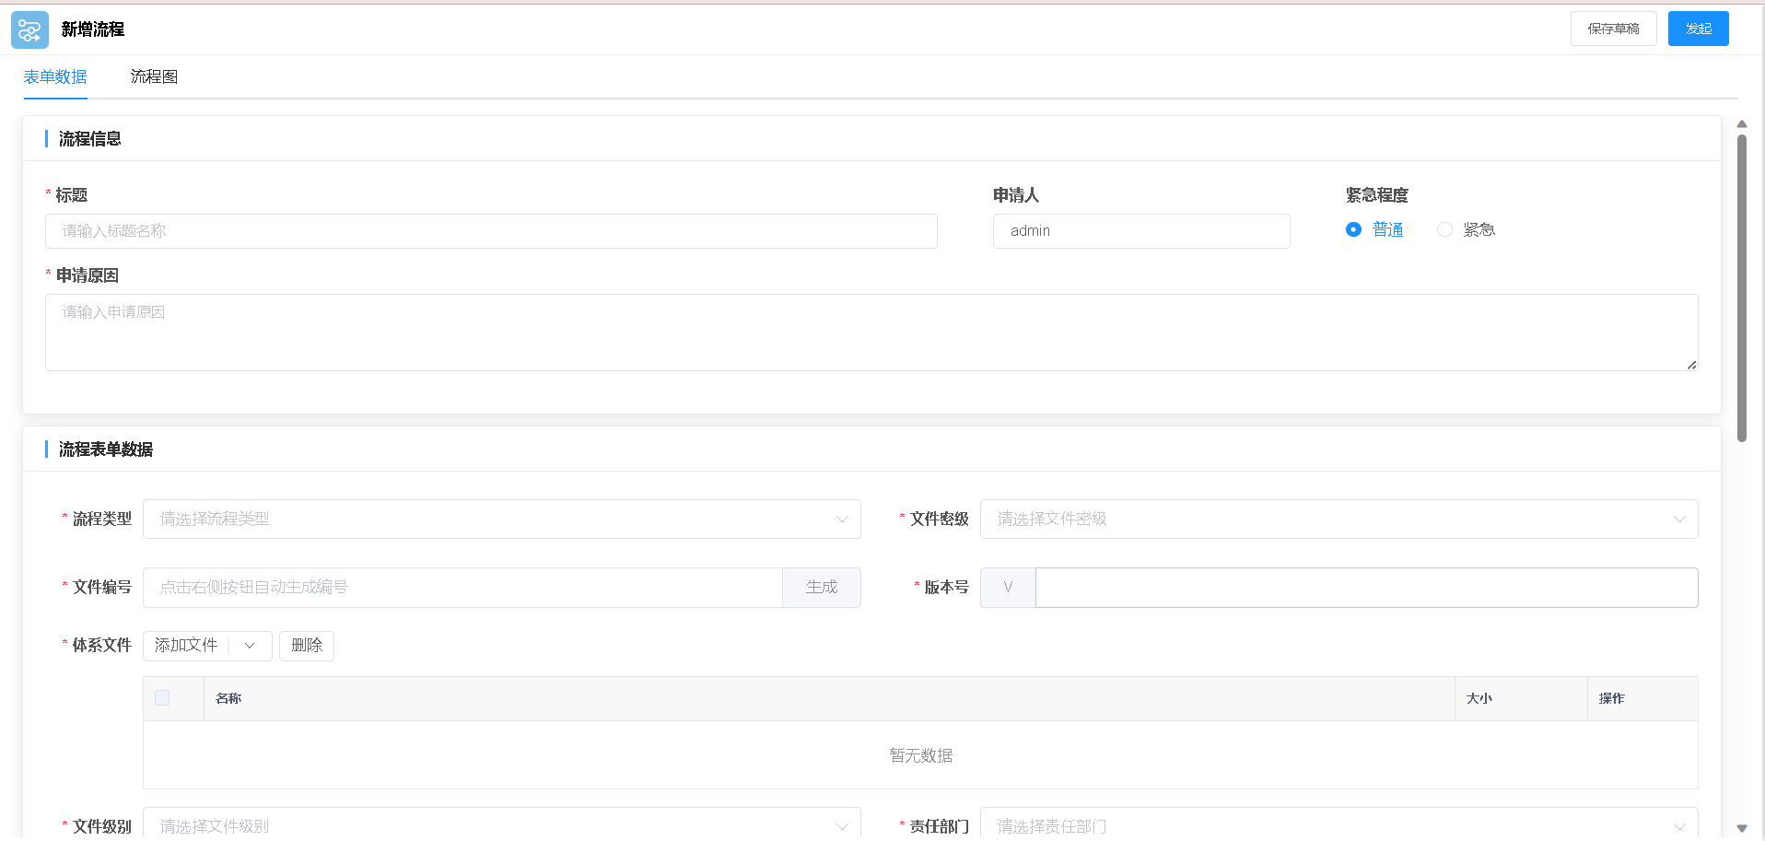Toggle the select-all checkbox in the file table
Viewport: 1765px width, 841px height.
(x=161, y=698)
